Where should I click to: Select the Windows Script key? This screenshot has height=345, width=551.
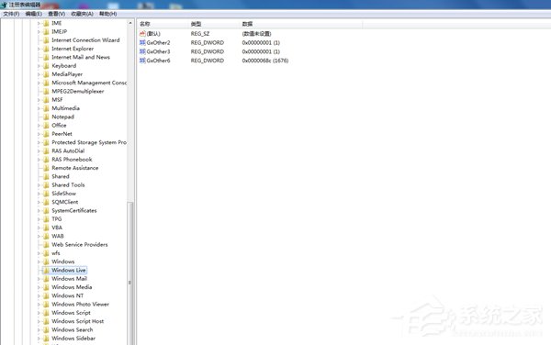pyautogui.click(x=71, y=313)
